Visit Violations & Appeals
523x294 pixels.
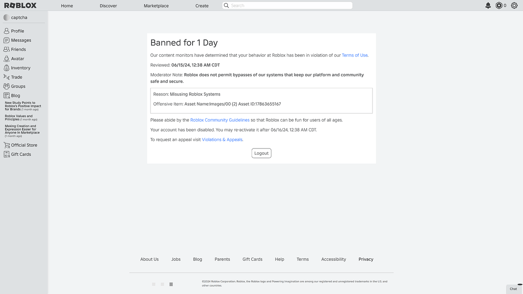pyautogui.click(x=222, y=139)
